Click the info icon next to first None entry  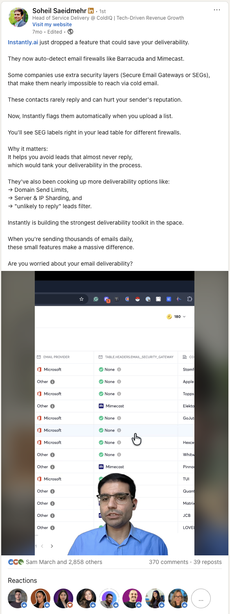pos(119,369)
